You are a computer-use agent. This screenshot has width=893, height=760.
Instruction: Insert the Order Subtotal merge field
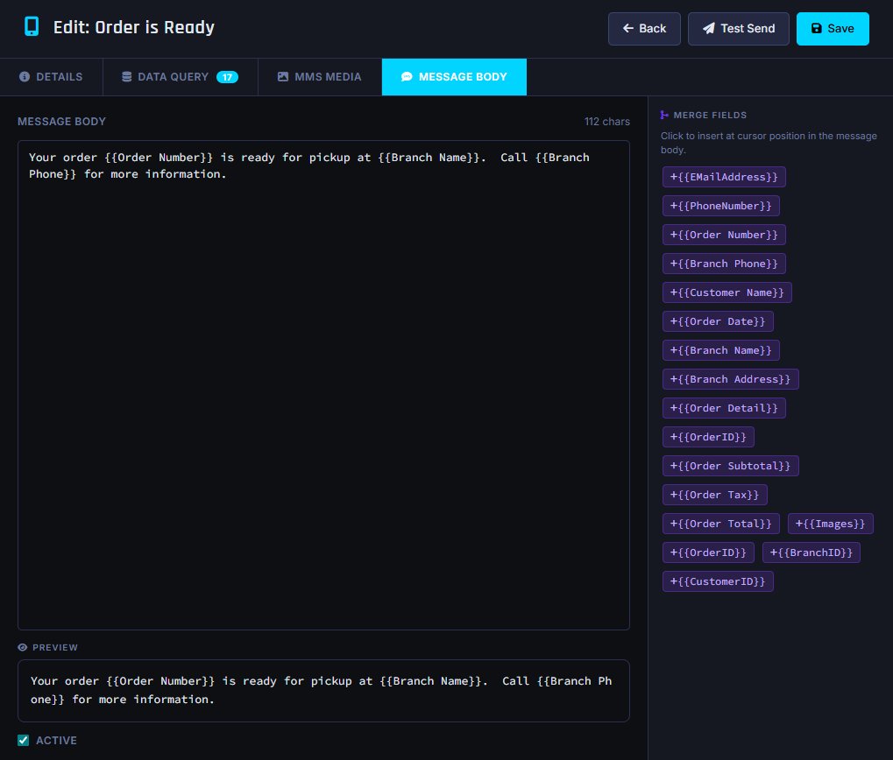730,466
